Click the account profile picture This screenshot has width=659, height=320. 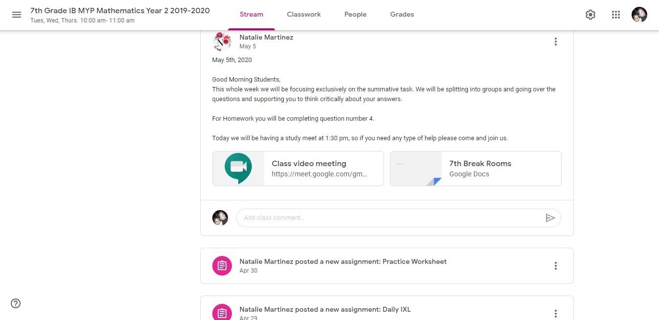(x=639, y=15)
